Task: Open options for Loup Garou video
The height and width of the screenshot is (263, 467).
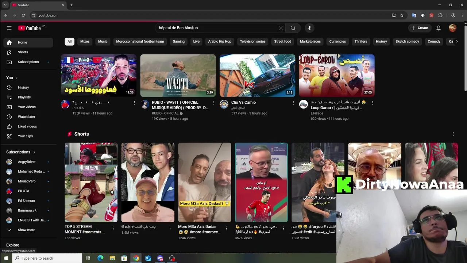Action: (x=373, y=103)
